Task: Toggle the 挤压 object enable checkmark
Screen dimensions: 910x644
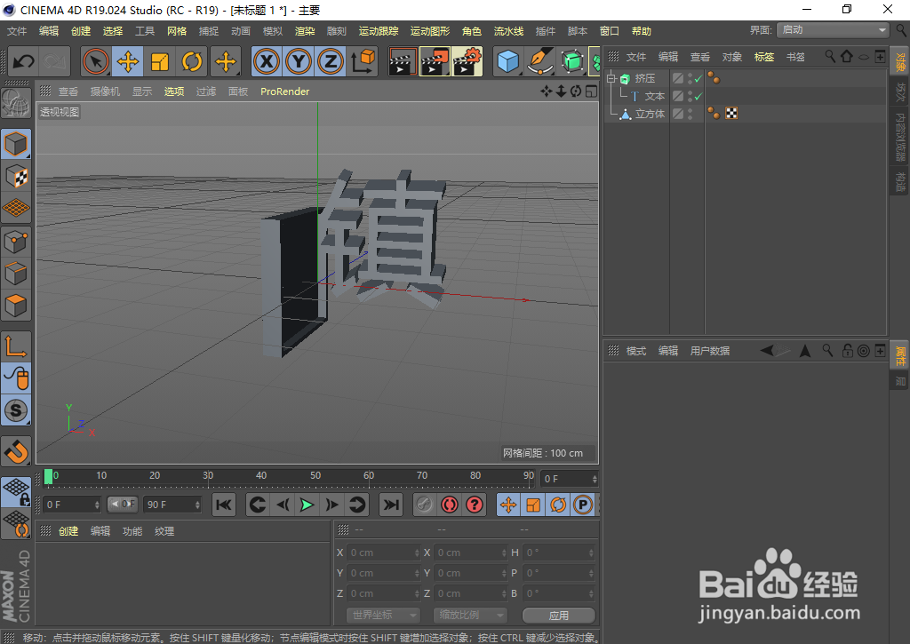Action: point(698,78)
